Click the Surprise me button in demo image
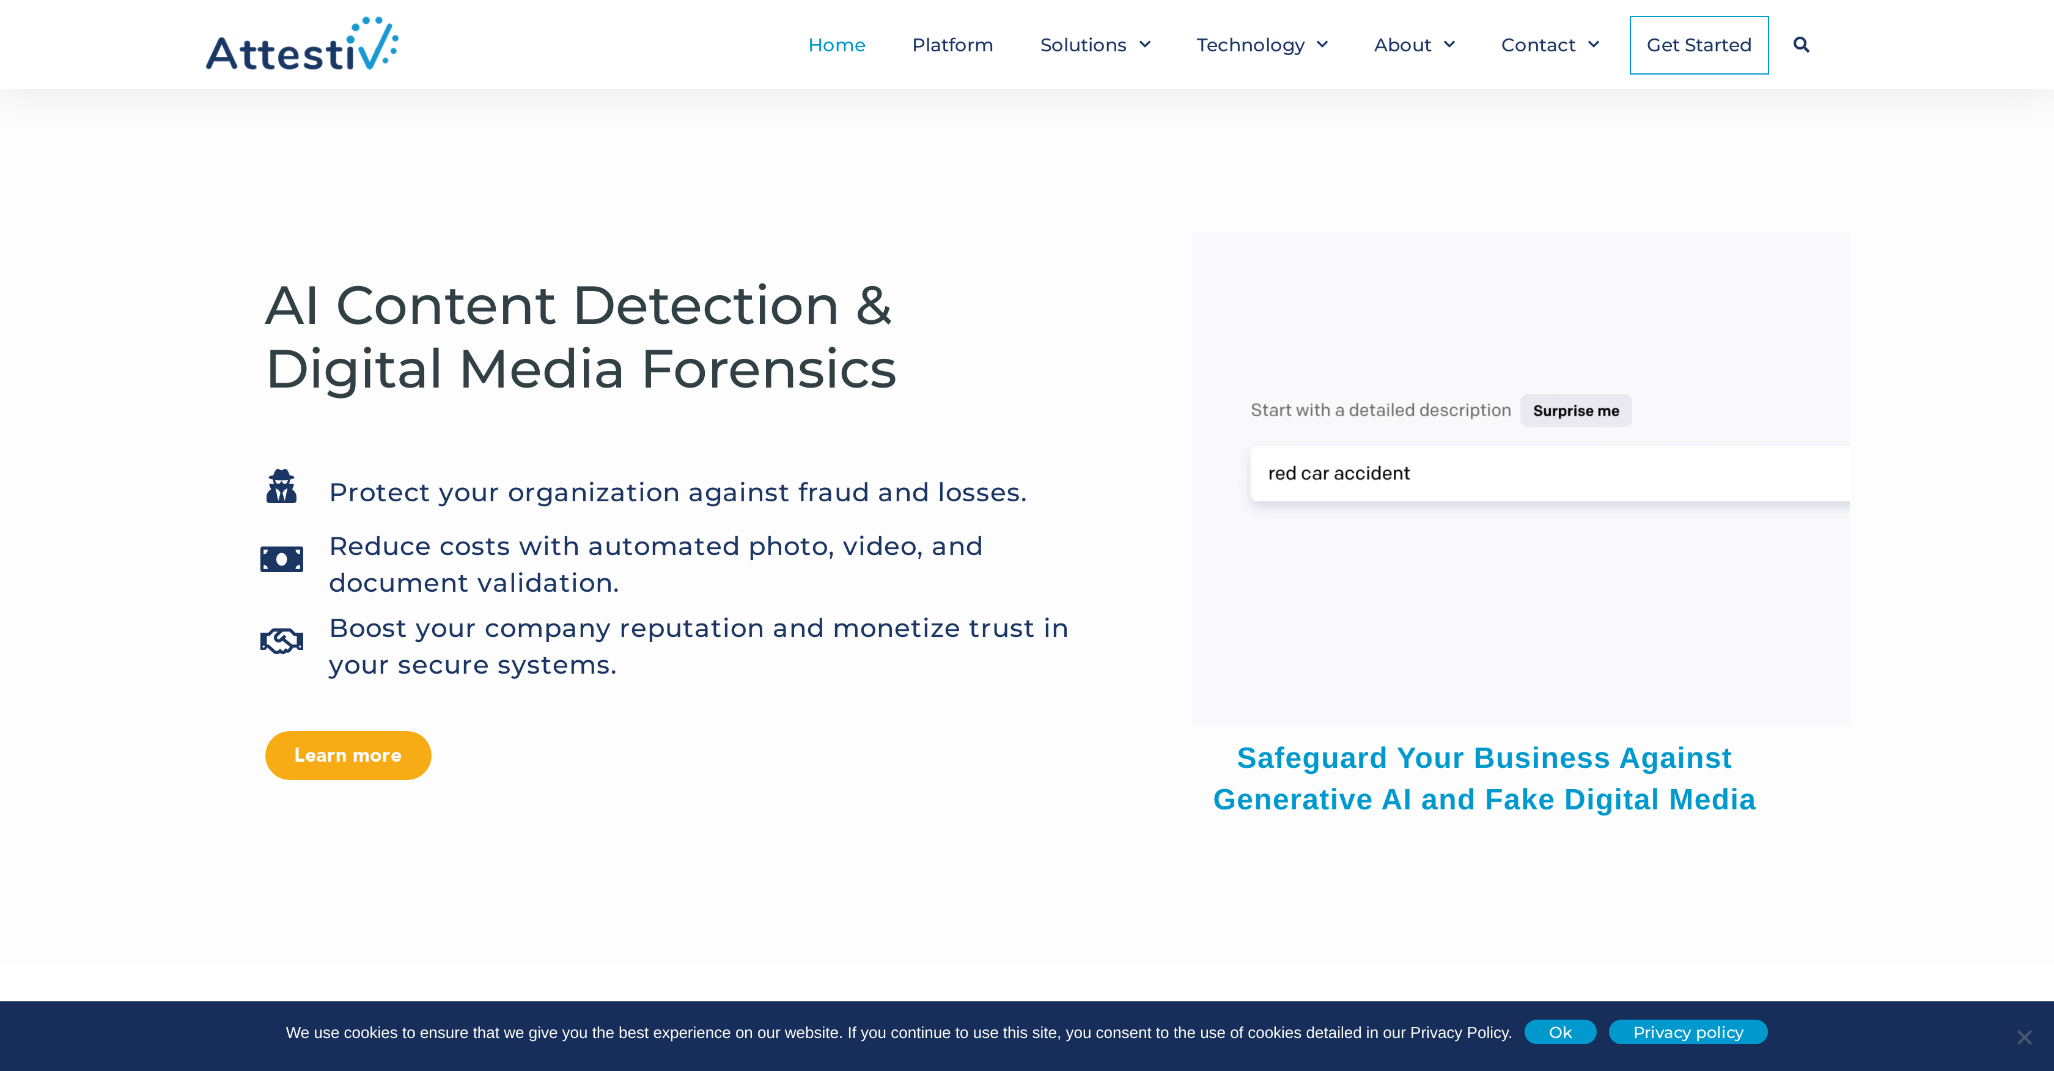The image size is (2054, 1071). click(1575, 410)
